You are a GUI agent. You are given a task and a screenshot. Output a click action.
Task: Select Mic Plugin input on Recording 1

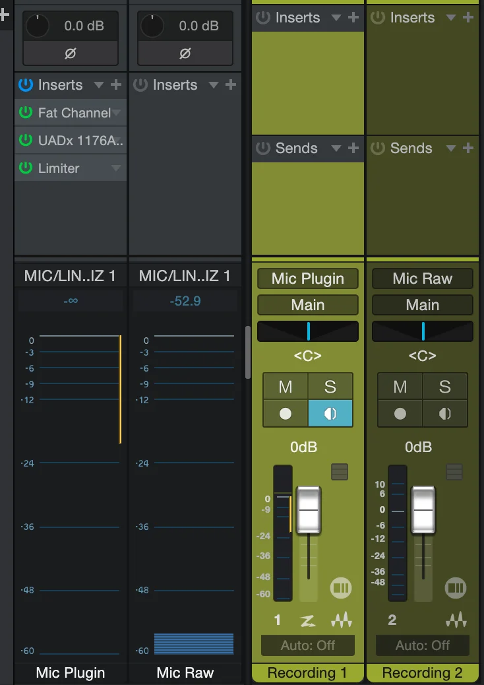[308, 278]
